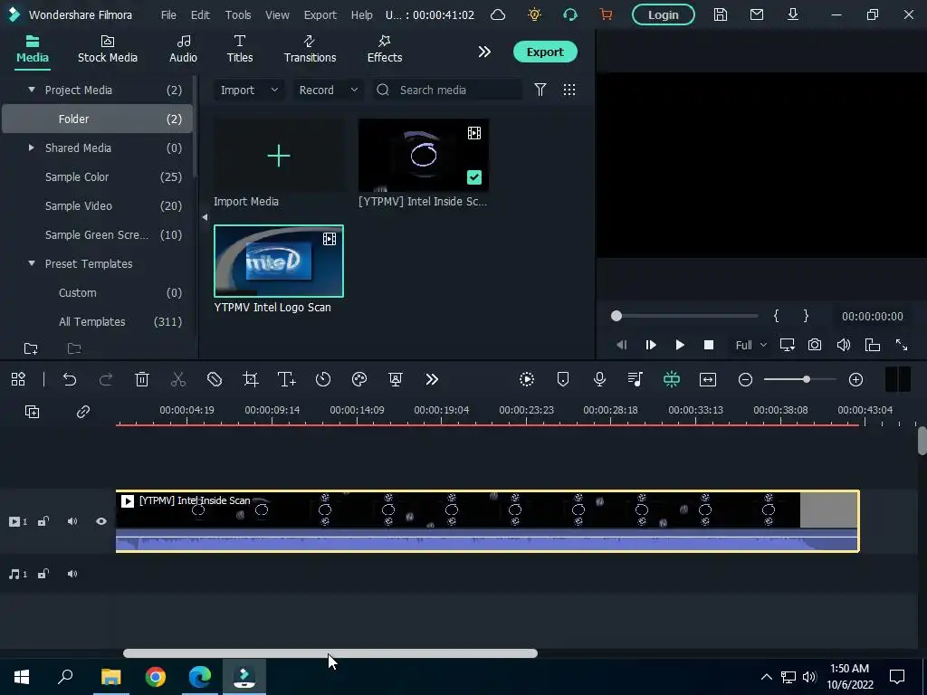Open preview quality Full dropdown
927x695 pixels.
point(750,345)
